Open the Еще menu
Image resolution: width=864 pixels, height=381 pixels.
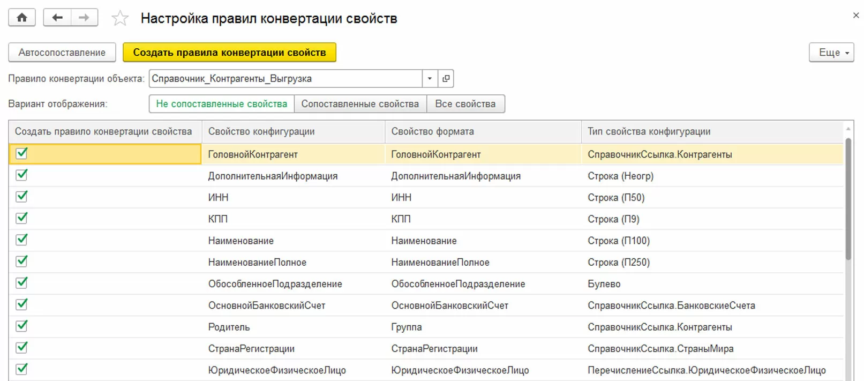pos(831,53)
